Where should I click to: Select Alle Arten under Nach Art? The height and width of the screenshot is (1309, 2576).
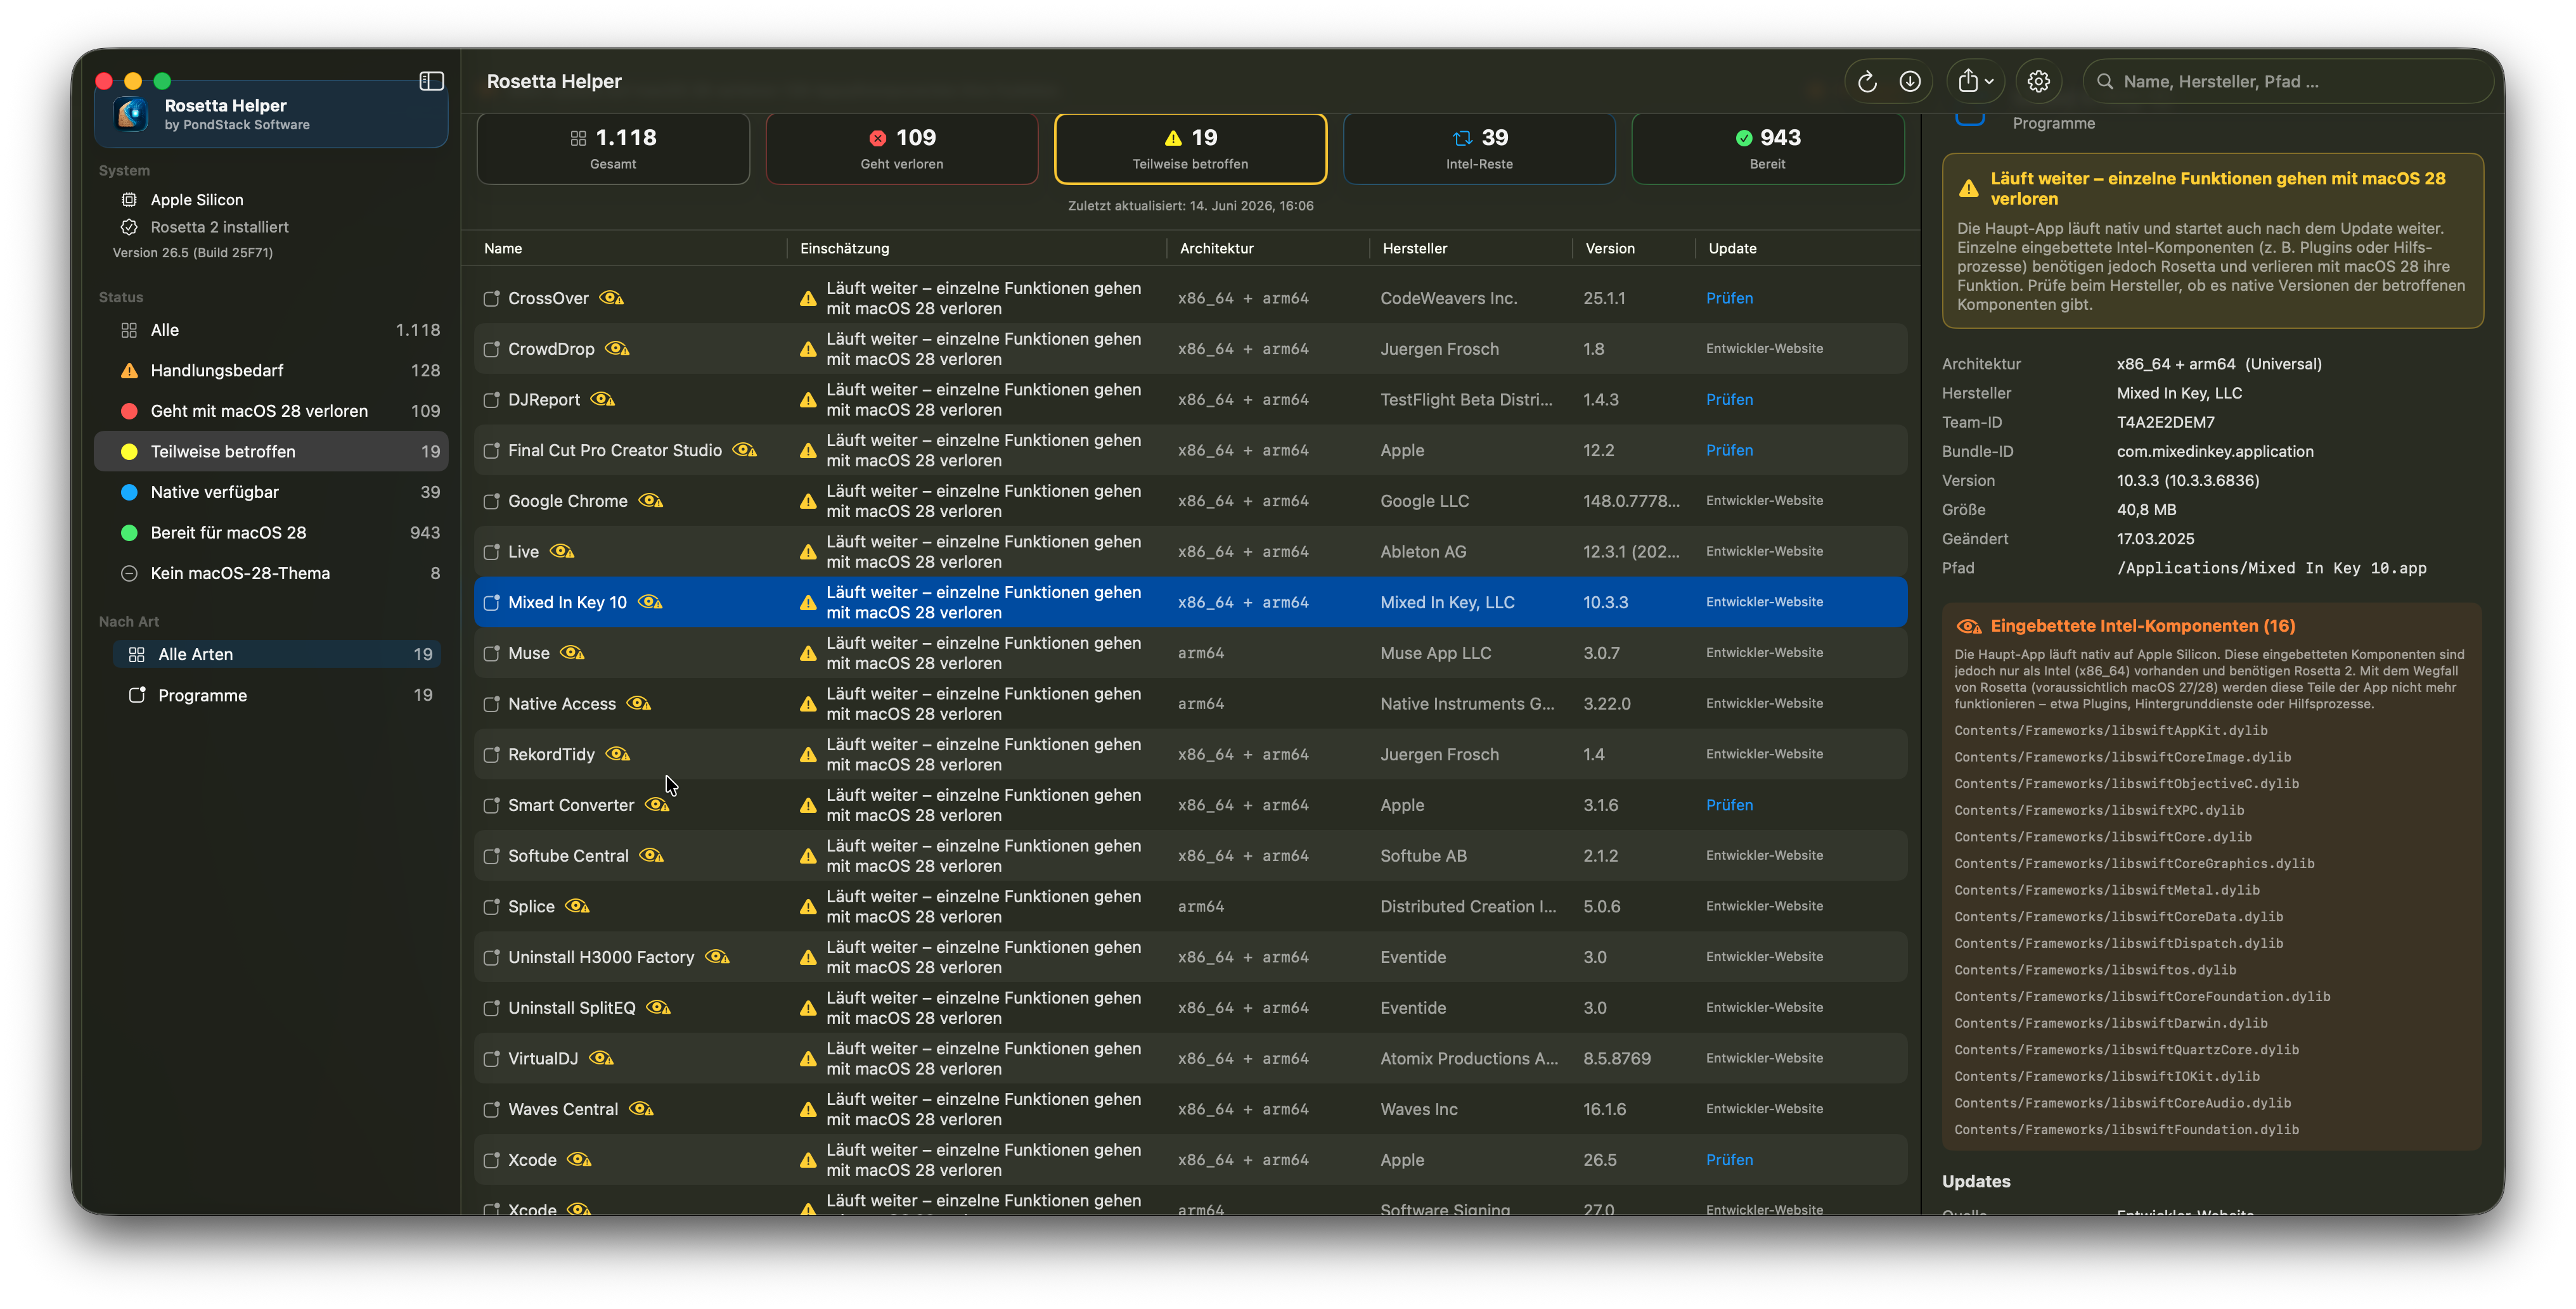(277, 654)
